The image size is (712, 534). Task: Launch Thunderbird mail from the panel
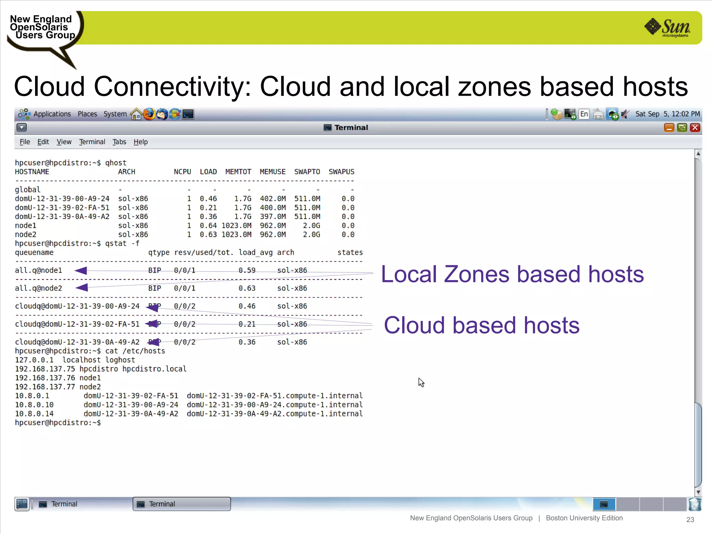coord(162,114)
